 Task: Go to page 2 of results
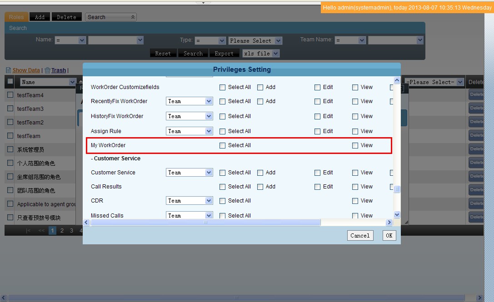coord(62,231)
